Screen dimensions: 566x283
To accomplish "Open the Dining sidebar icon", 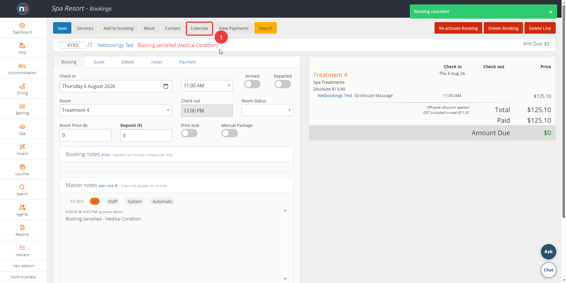I will click(22, 86).
